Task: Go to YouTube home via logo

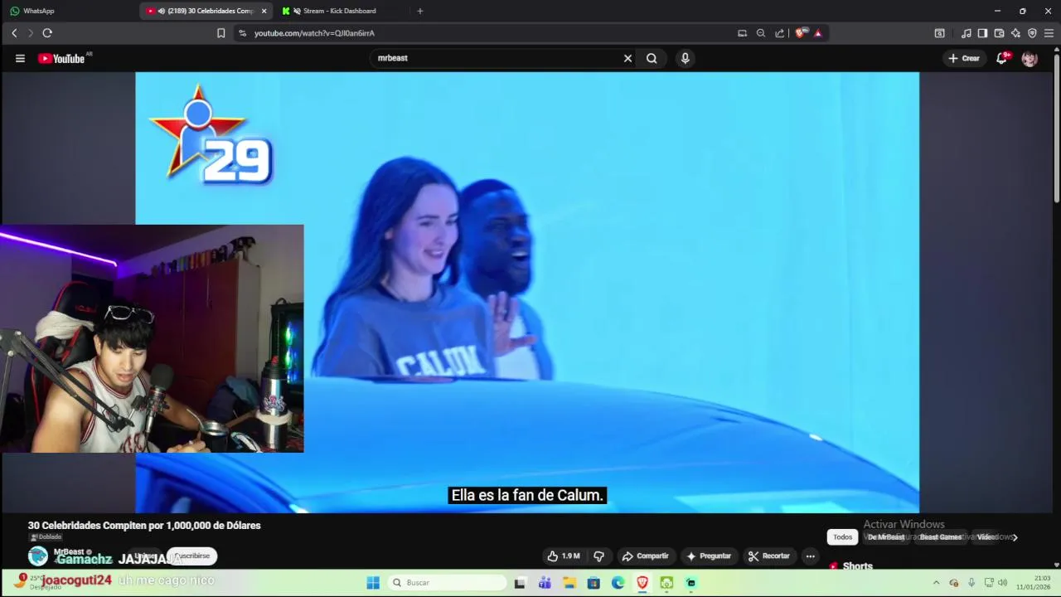Action: [61, 58]
